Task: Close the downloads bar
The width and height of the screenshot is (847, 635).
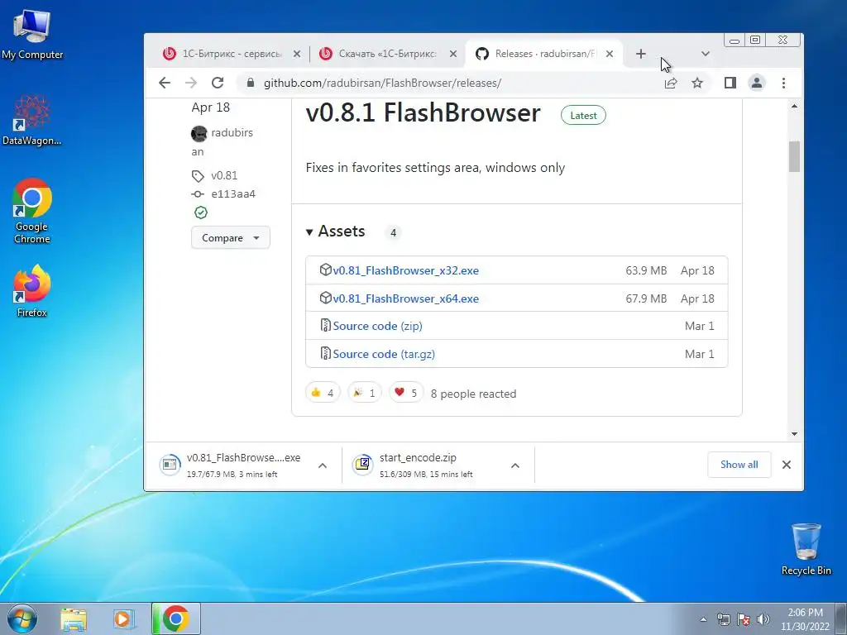Action: tap(787, 465)
